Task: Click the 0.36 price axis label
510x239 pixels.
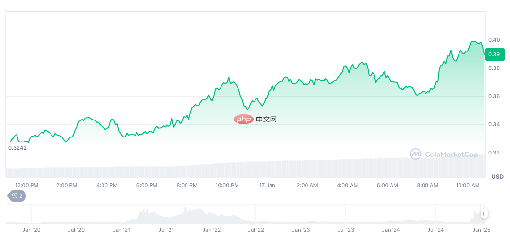Action: point(494,96)
